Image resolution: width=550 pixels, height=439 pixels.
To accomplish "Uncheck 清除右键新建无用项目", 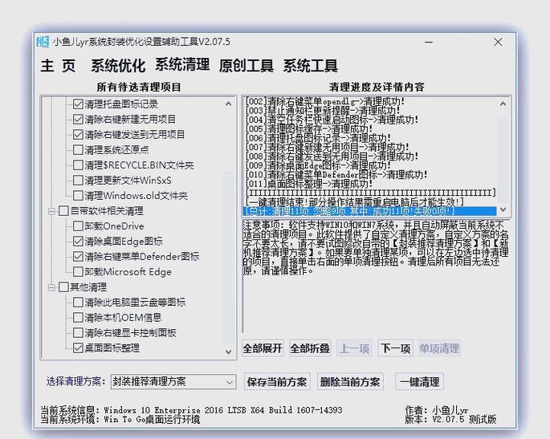I will (x=78, y=120).
